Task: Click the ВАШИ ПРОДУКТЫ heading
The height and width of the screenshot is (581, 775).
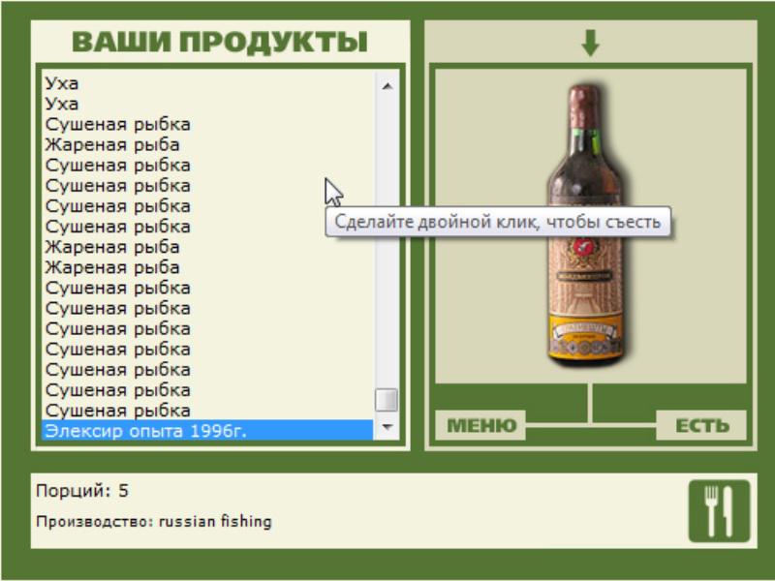Action: click(220, 42)
